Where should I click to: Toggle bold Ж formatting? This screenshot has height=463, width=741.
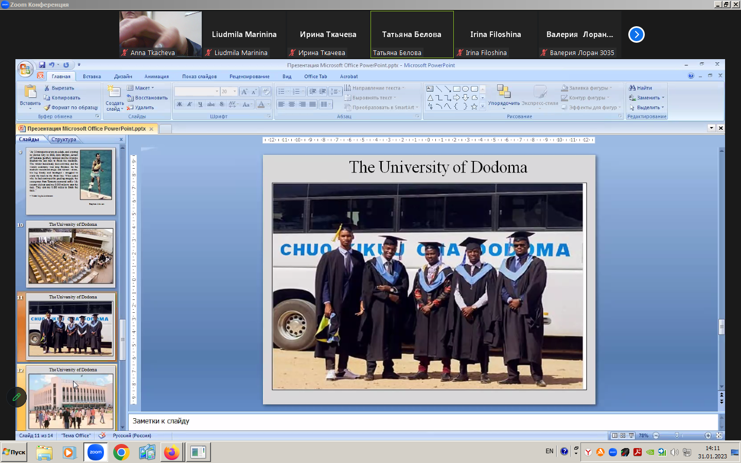[180, 104]
